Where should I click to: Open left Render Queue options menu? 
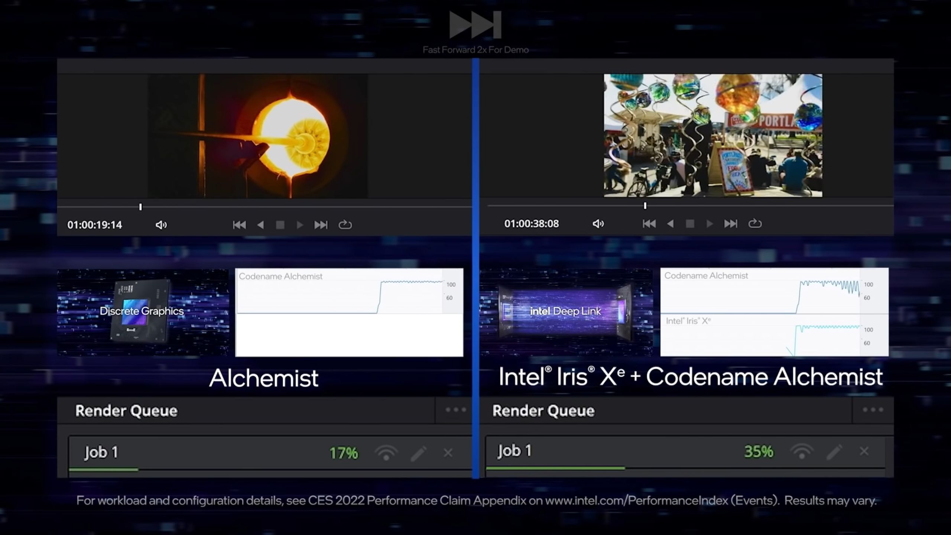pos(456,410)
